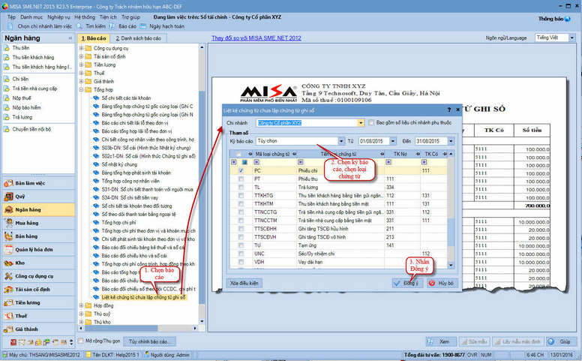This screenshot has height=361, width=582.
Task: Open Tiền lương module icon
Action: click(8, 302)
